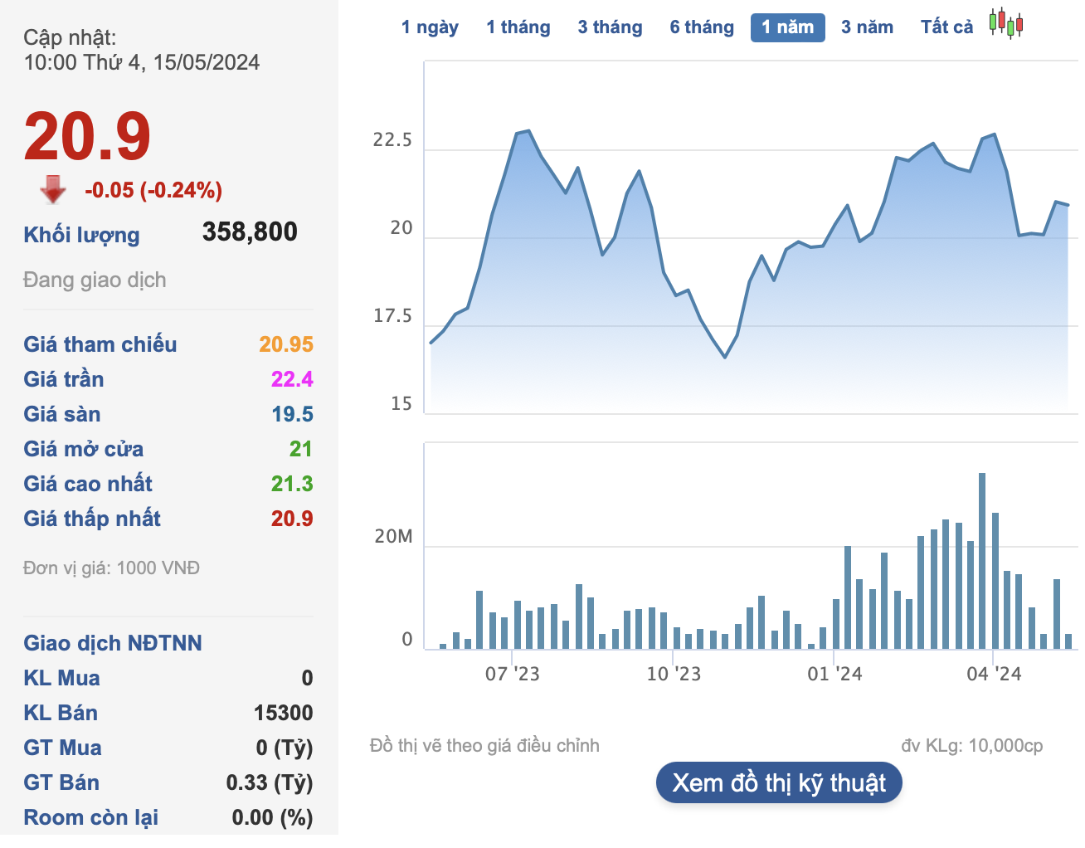
Task: Click the highest price value 21.3
Action: pyautogui.click(x=292, y=484)
